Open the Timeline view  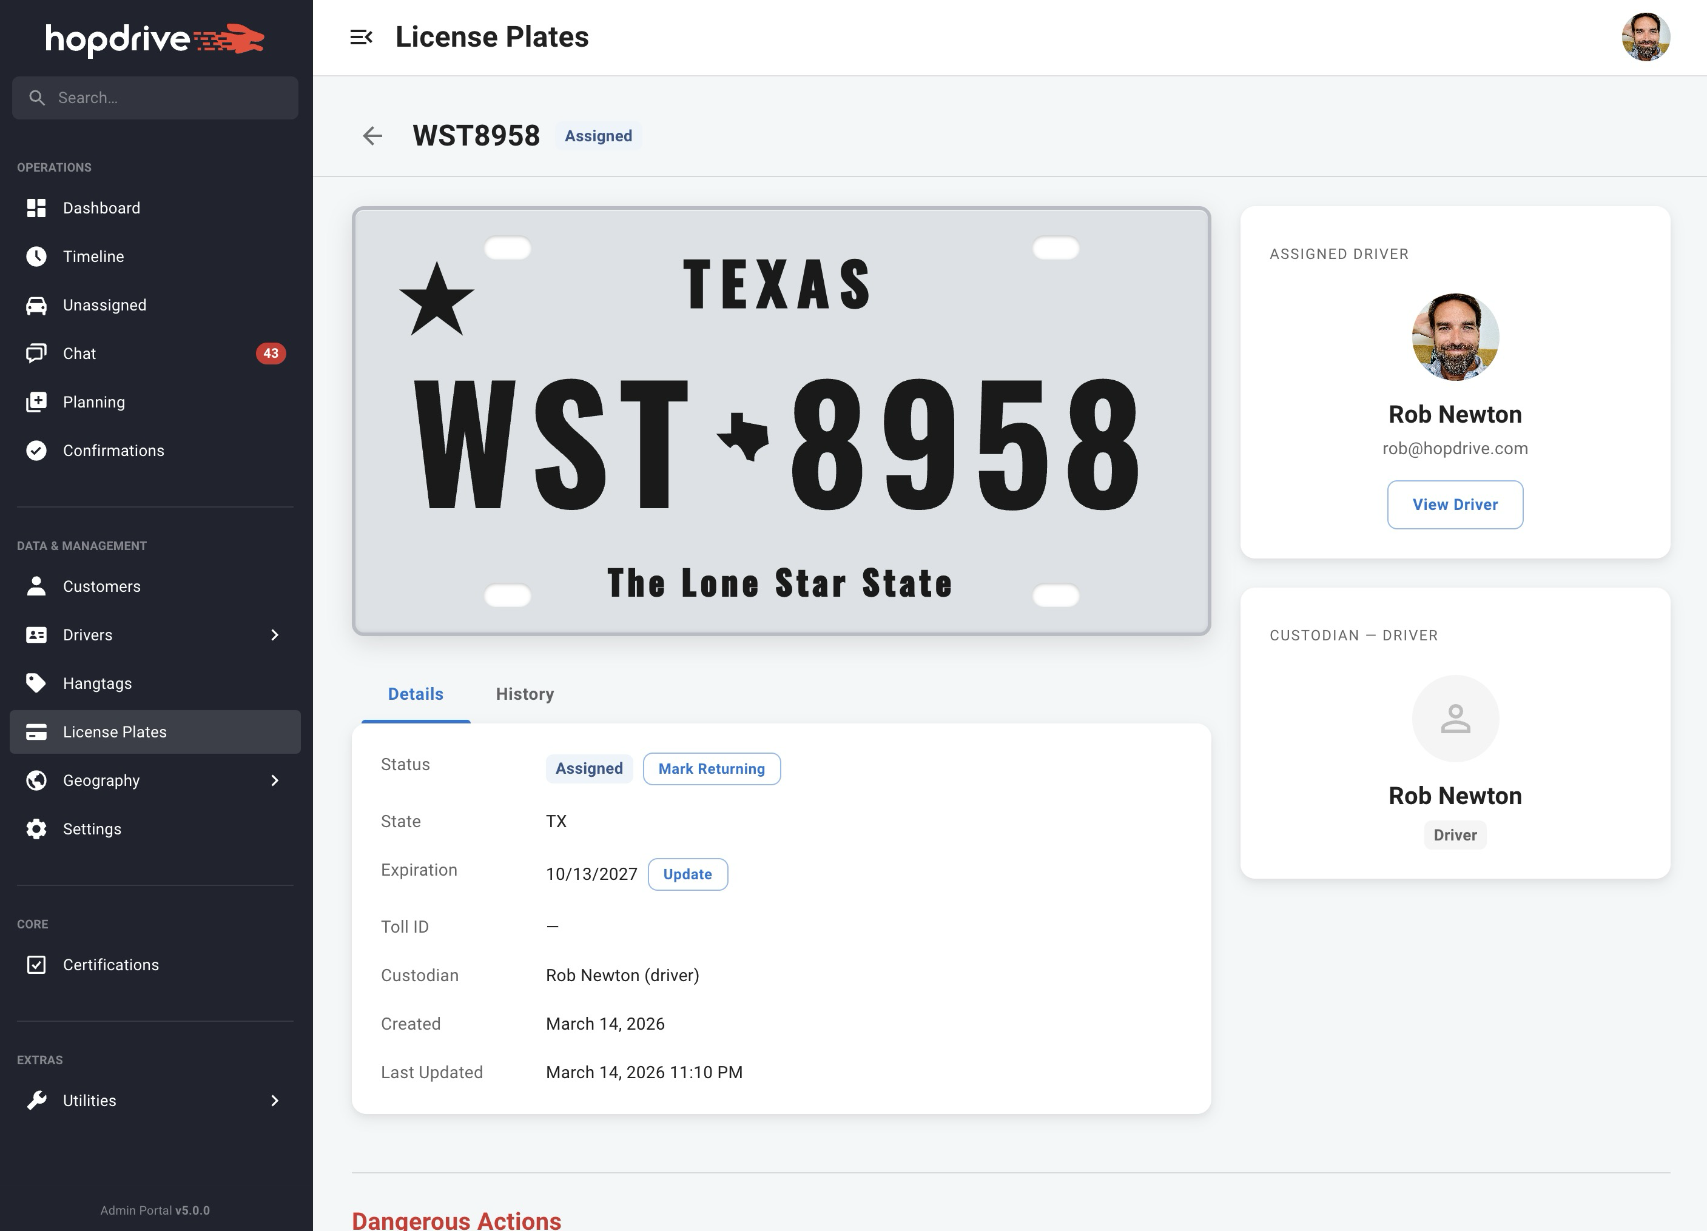coord(93,256)
